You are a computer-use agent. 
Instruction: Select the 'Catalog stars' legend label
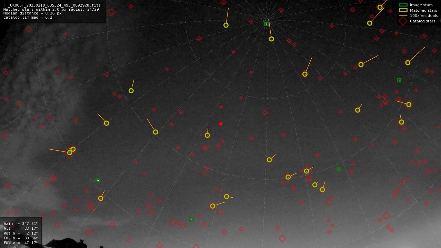[x=422, y=21]
